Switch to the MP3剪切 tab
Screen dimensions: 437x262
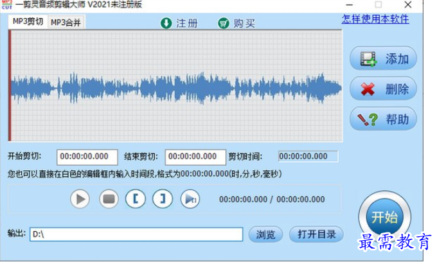click(28, 22)
